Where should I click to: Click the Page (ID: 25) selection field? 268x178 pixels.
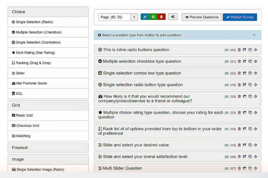[x=114, y=17]
